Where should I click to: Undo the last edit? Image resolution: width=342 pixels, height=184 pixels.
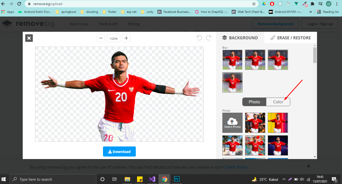click(x=199, y=38)
